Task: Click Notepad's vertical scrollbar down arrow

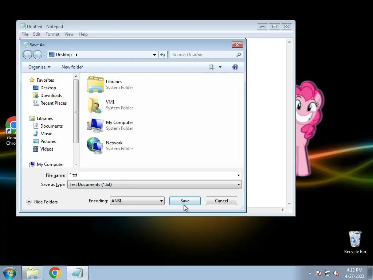Action: [x=289, y=204]
